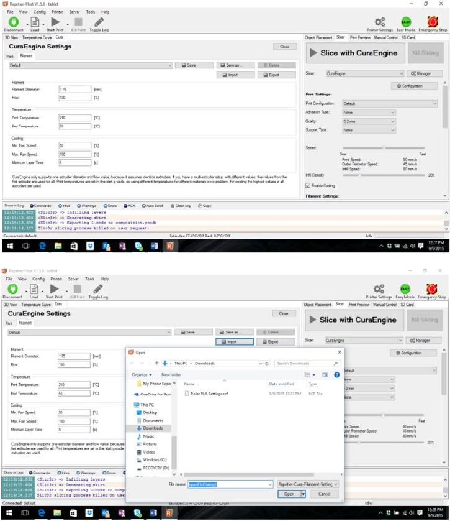The height and width of the screenshot is (521, 450).
Task: Open Support Type dropdown in window without Open dialog
Action: [x=369, y=130]
